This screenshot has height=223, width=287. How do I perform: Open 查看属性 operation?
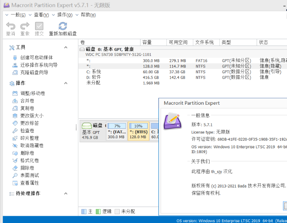point(29,183)
